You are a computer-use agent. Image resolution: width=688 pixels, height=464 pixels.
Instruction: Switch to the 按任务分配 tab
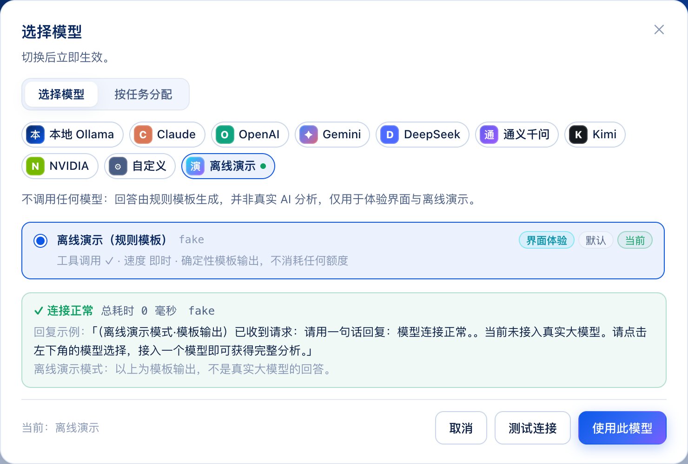pos(143,94)
